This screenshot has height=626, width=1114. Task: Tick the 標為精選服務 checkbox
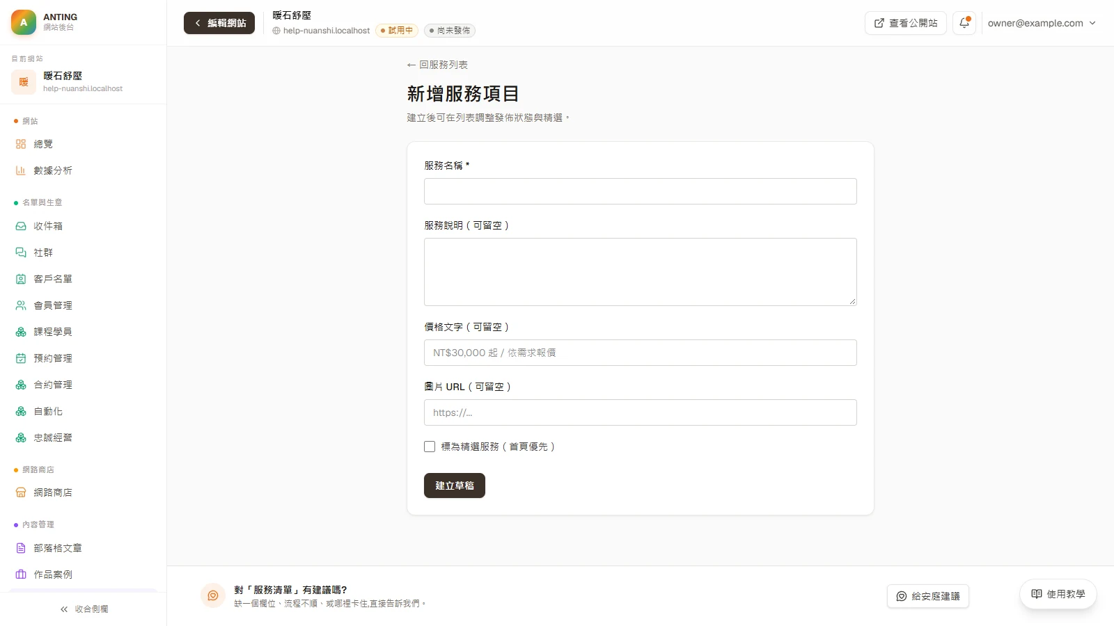tap(430, 447)
